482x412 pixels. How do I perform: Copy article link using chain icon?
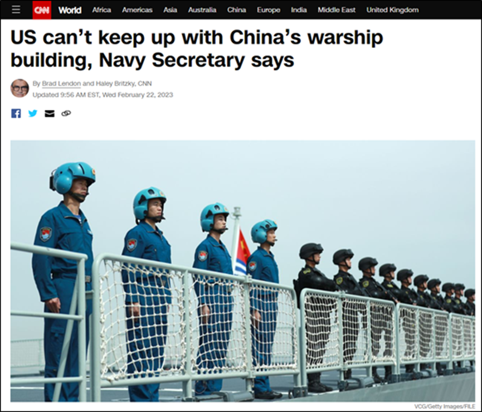(x=66, y=114)
